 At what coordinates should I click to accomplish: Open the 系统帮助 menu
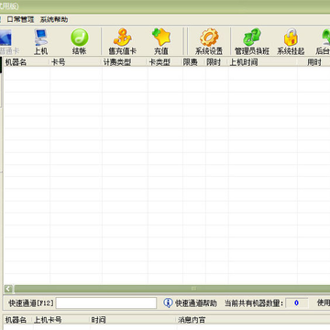(x=54, y=20)
